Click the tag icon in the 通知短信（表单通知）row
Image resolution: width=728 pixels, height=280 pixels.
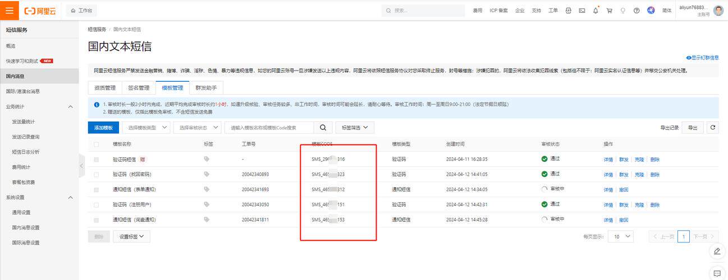pyautogui.click(x=207, y=189)
